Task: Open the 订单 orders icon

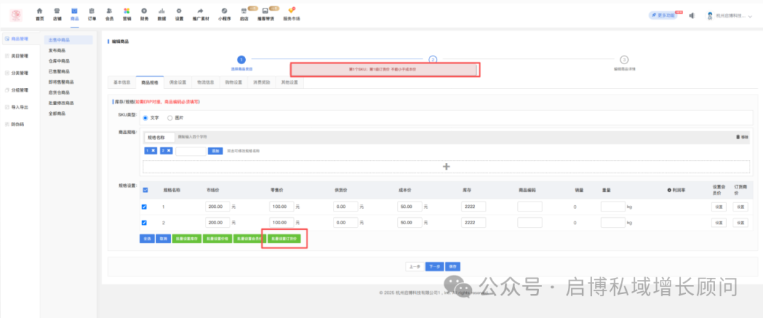Action: pos(92,12)
